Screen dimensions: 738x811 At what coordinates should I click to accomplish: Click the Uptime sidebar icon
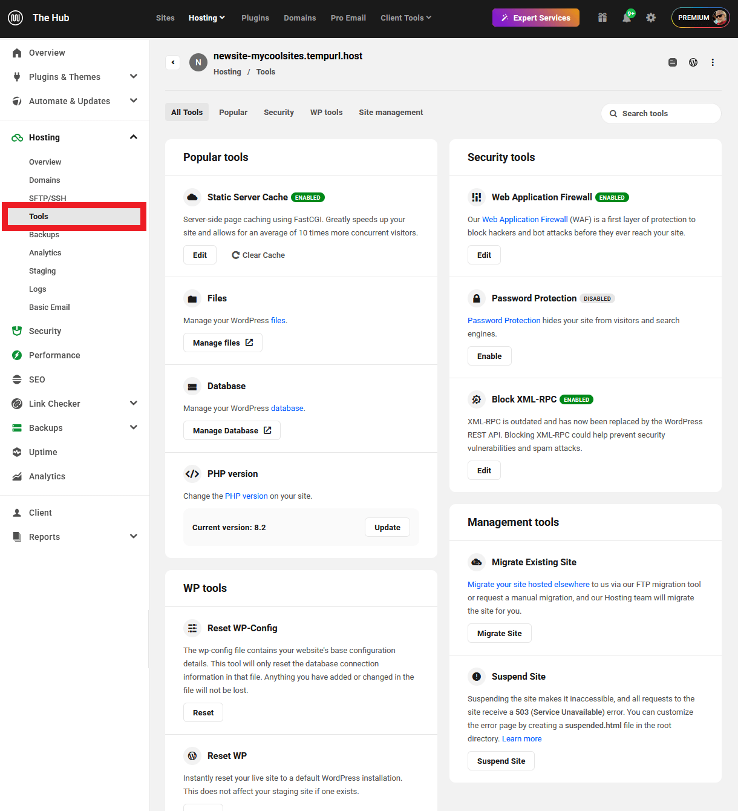click(17, 452)
